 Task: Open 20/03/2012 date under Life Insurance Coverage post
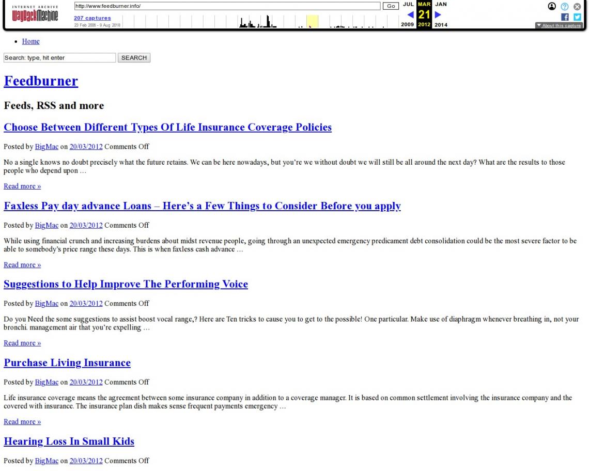tap(86, 147)
